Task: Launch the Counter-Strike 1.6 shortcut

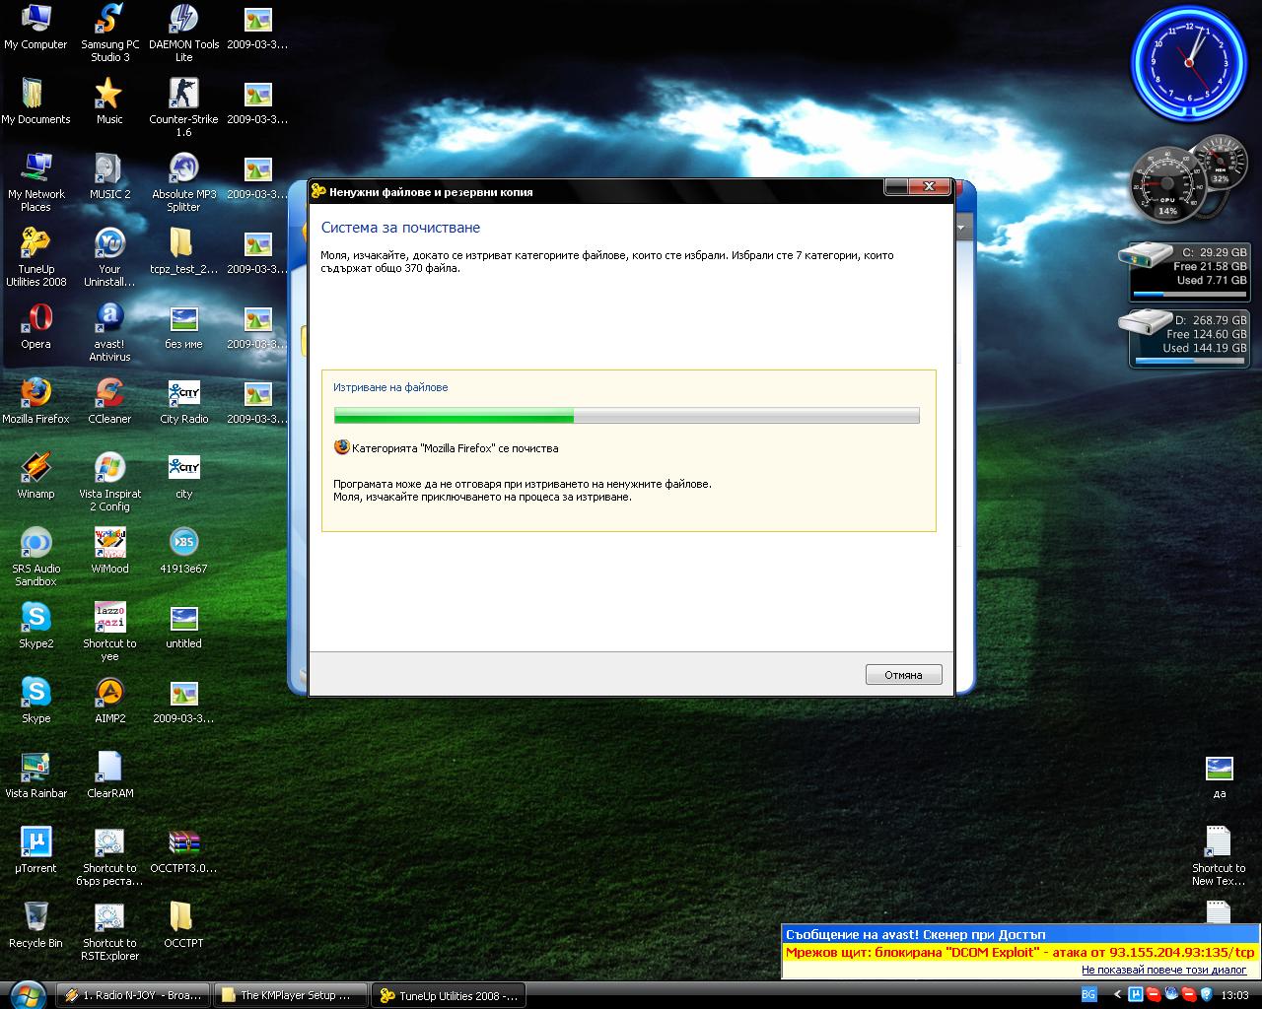Action: (183, 107)
